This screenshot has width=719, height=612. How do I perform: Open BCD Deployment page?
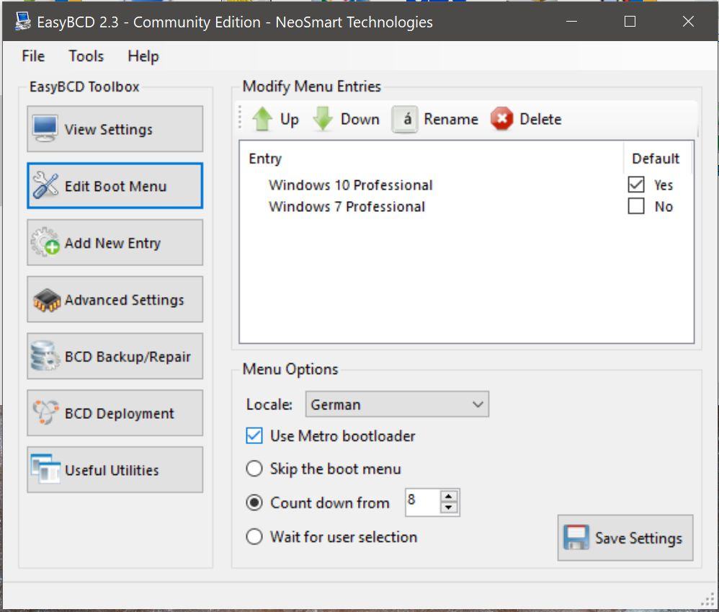tap(115, 413)
